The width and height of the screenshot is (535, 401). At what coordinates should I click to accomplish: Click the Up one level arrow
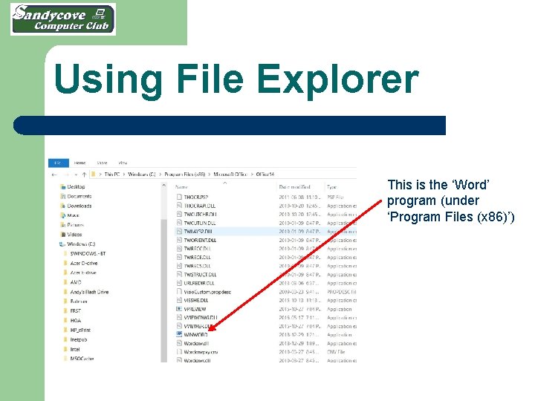tap(84, 175)
